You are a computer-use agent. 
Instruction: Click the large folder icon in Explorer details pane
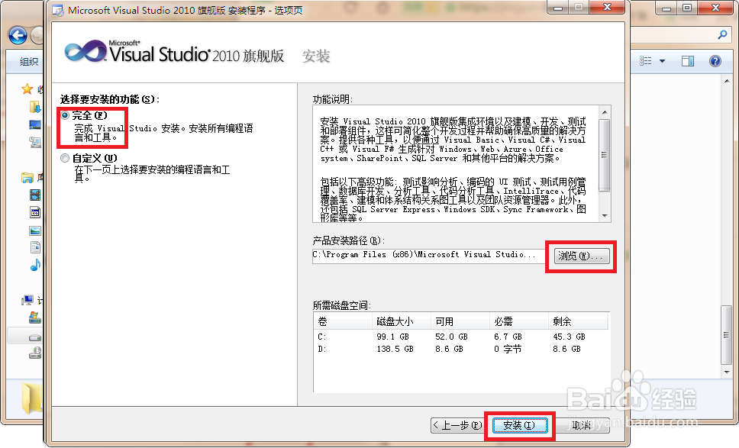32,398
